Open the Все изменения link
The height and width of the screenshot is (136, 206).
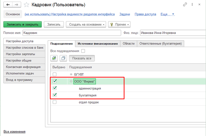tap(15, 131)
